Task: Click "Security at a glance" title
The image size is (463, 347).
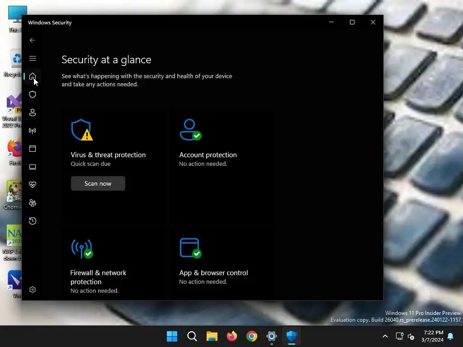Action: tap(106, 60)
